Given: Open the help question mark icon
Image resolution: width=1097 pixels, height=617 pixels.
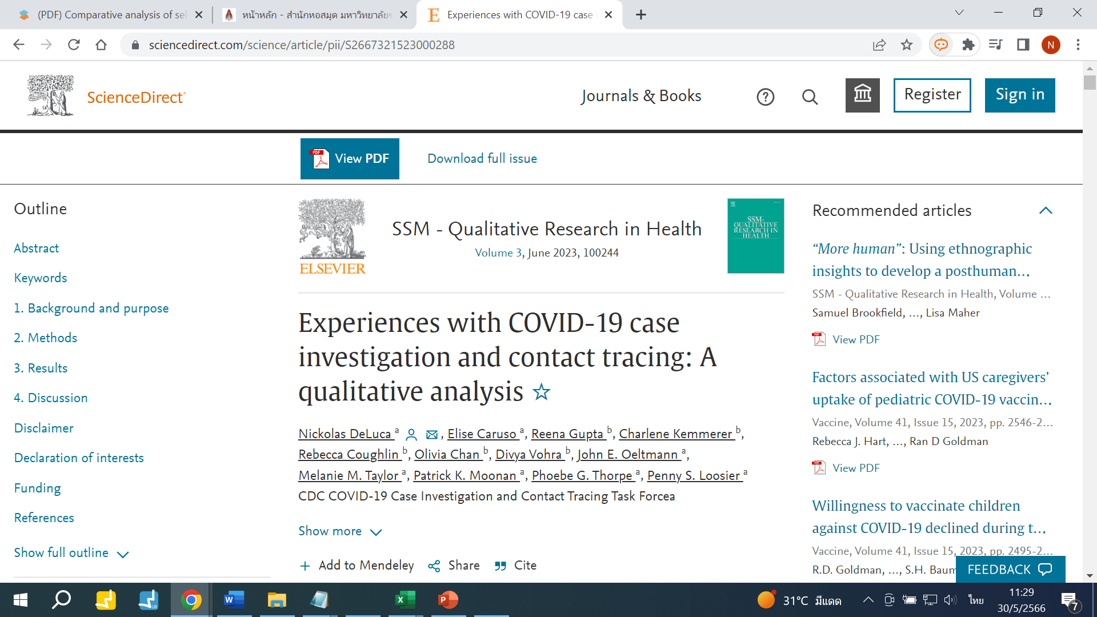Looking at the screenshot, I should click(x=765, y=97).
